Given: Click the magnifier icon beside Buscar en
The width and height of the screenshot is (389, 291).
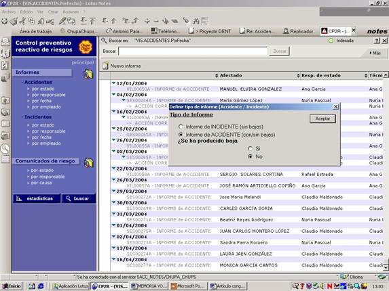Looking at the screenshot, I should pyautogui.click(x=104, y=41).
